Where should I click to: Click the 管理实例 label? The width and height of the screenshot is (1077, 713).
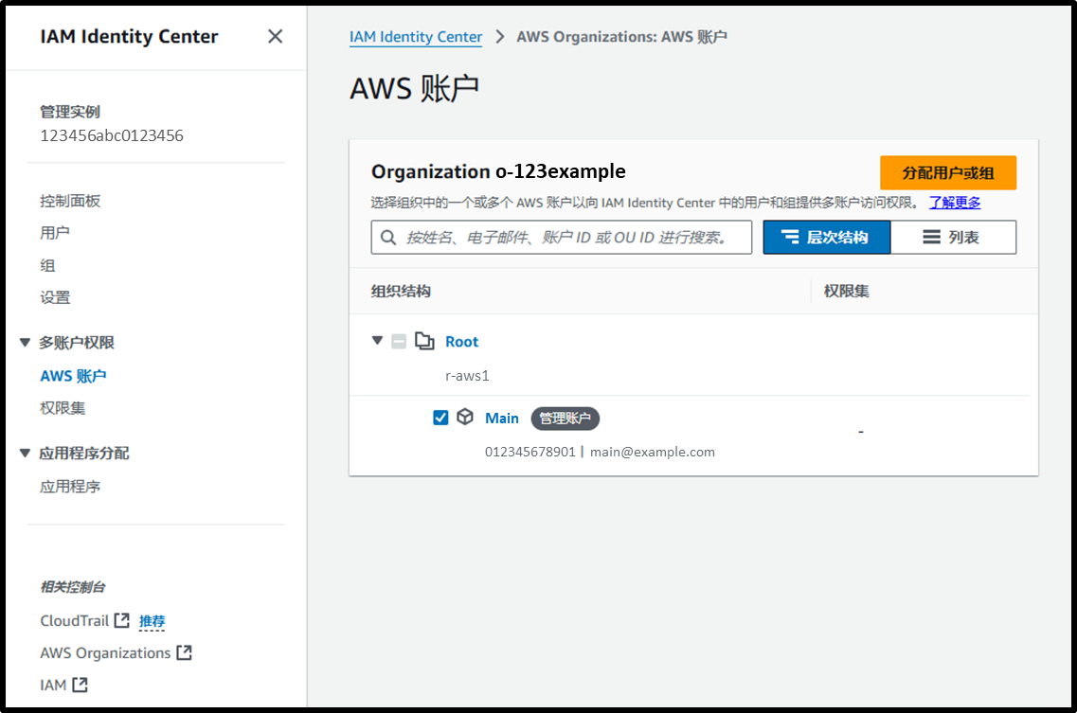tap(70, 112)
